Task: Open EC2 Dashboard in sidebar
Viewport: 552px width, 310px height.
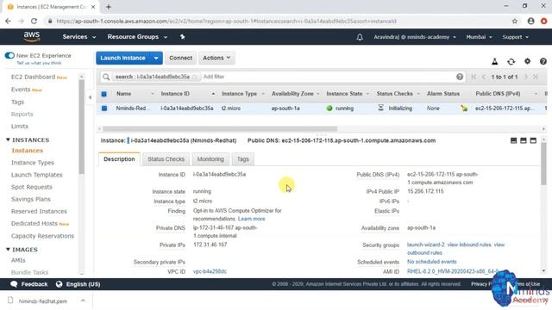Action: coord(33,77)
